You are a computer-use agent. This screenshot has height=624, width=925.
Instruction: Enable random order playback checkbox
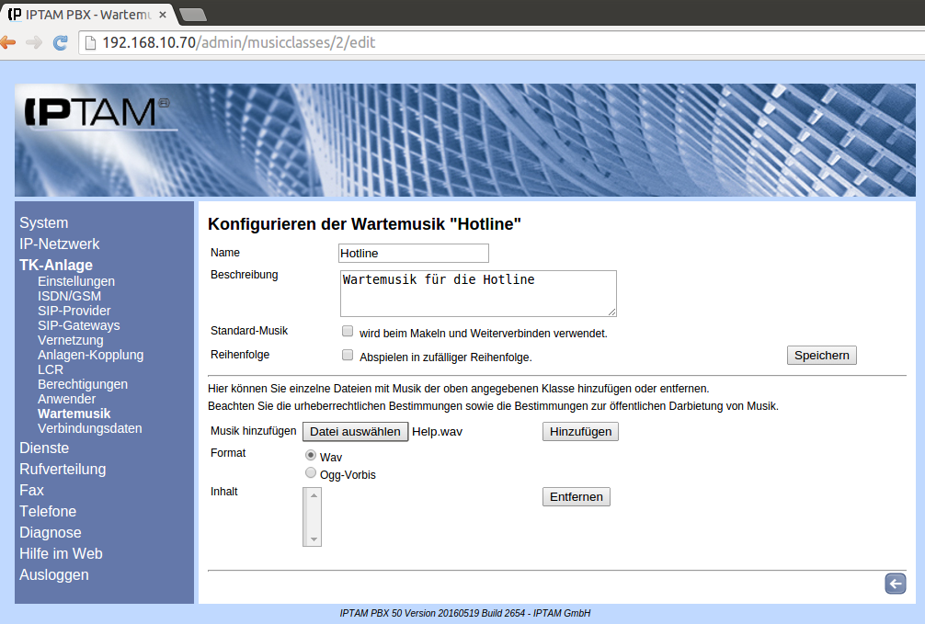[348, 355]
